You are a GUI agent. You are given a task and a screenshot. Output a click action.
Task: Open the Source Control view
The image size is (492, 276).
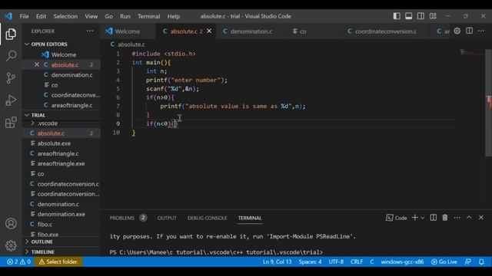[x=11, y=78]
